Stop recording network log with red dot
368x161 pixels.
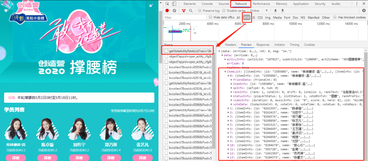tap(167, 11)
